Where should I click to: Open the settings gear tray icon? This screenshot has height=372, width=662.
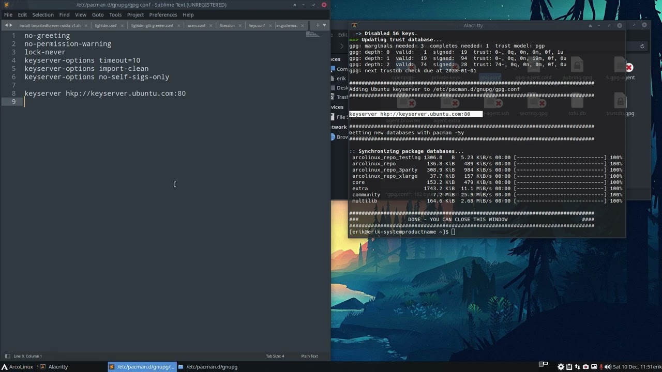pos(561,367)
